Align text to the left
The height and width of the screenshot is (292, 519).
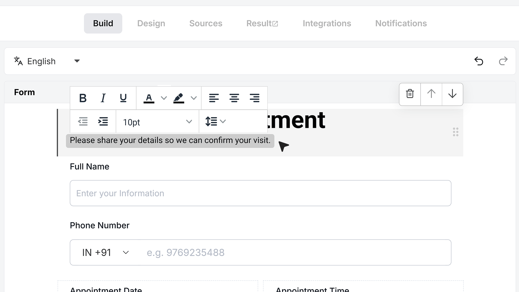click(x=214, y=98)
